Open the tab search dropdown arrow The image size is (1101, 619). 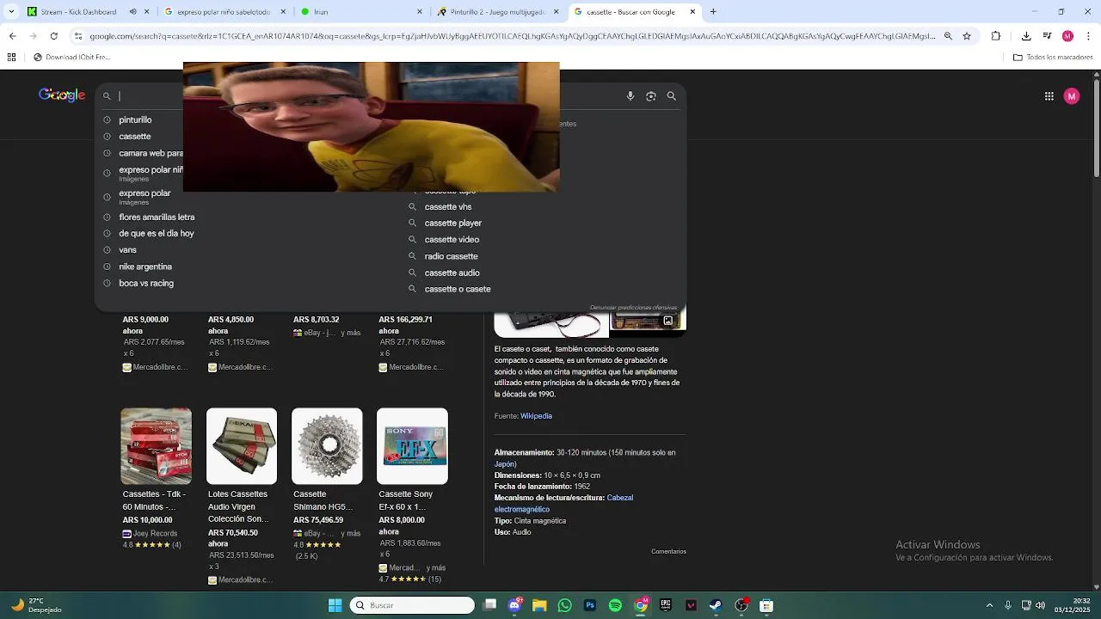[x=12, y=12]
